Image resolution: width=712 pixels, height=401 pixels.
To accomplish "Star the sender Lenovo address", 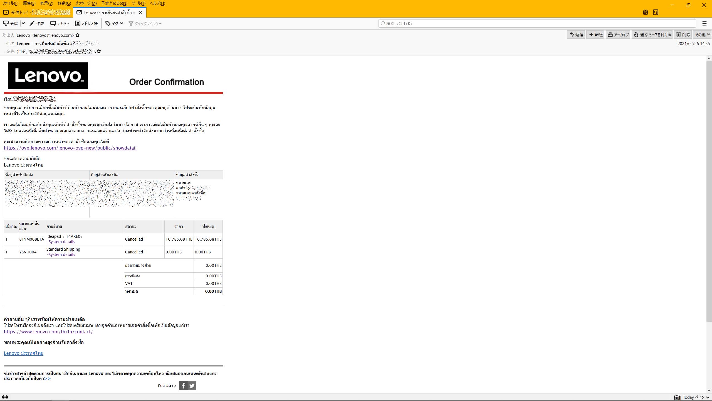I will [78, 35].
